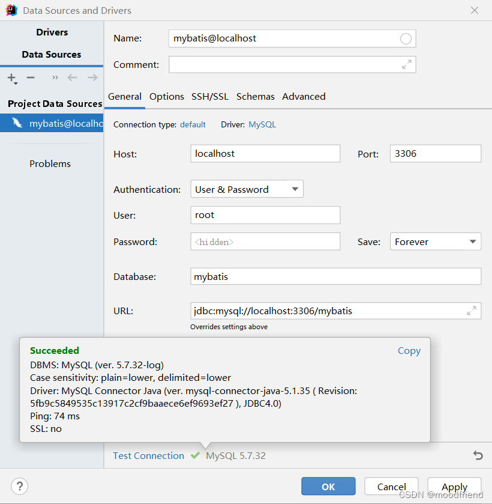Navigate forward with right arrow

pos(93,77)
